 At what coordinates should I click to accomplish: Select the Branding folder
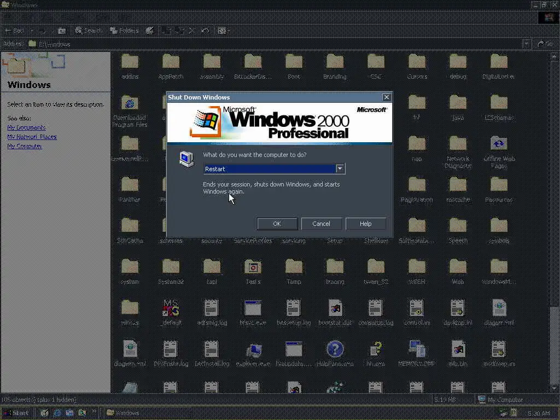coord(335,66)
